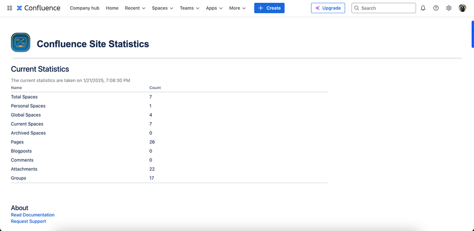Select the Comments row label
Viewport: 474px width, 231px height.
(x=22, y=160)
